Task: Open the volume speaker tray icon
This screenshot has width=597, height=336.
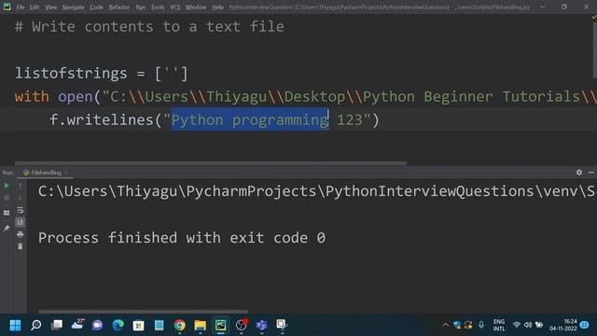Action: pyautogui.click(x=528, y=326)
